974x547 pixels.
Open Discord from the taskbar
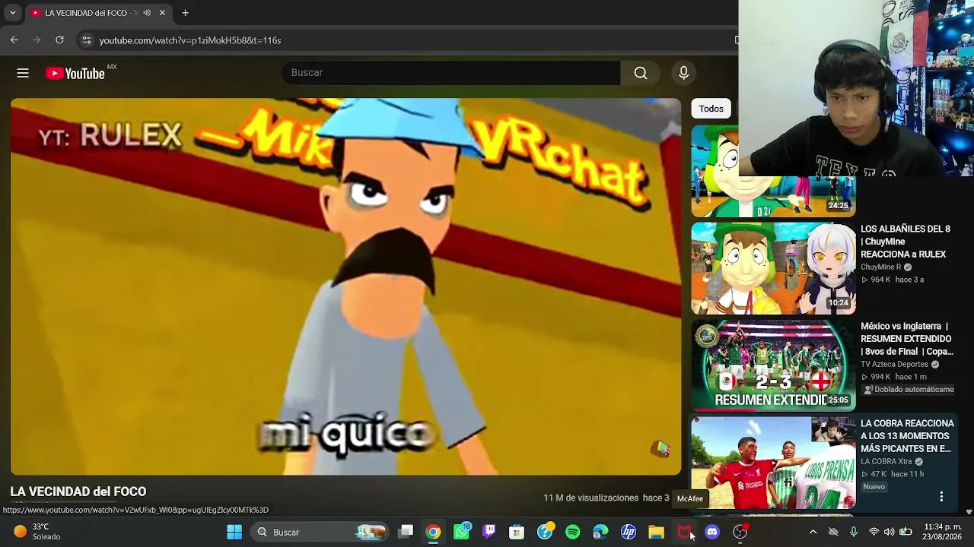pos(712,532)
